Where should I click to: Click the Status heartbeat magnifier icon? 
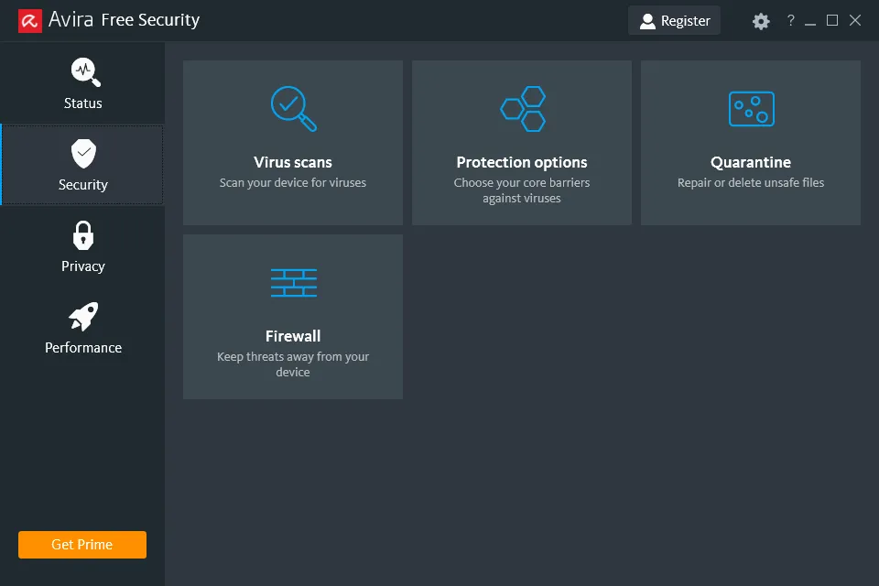coord(84,71)
